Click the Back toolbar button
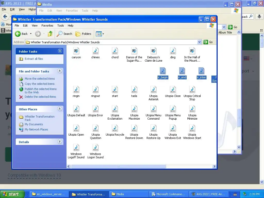264x198 pixels. pos(21,34)
